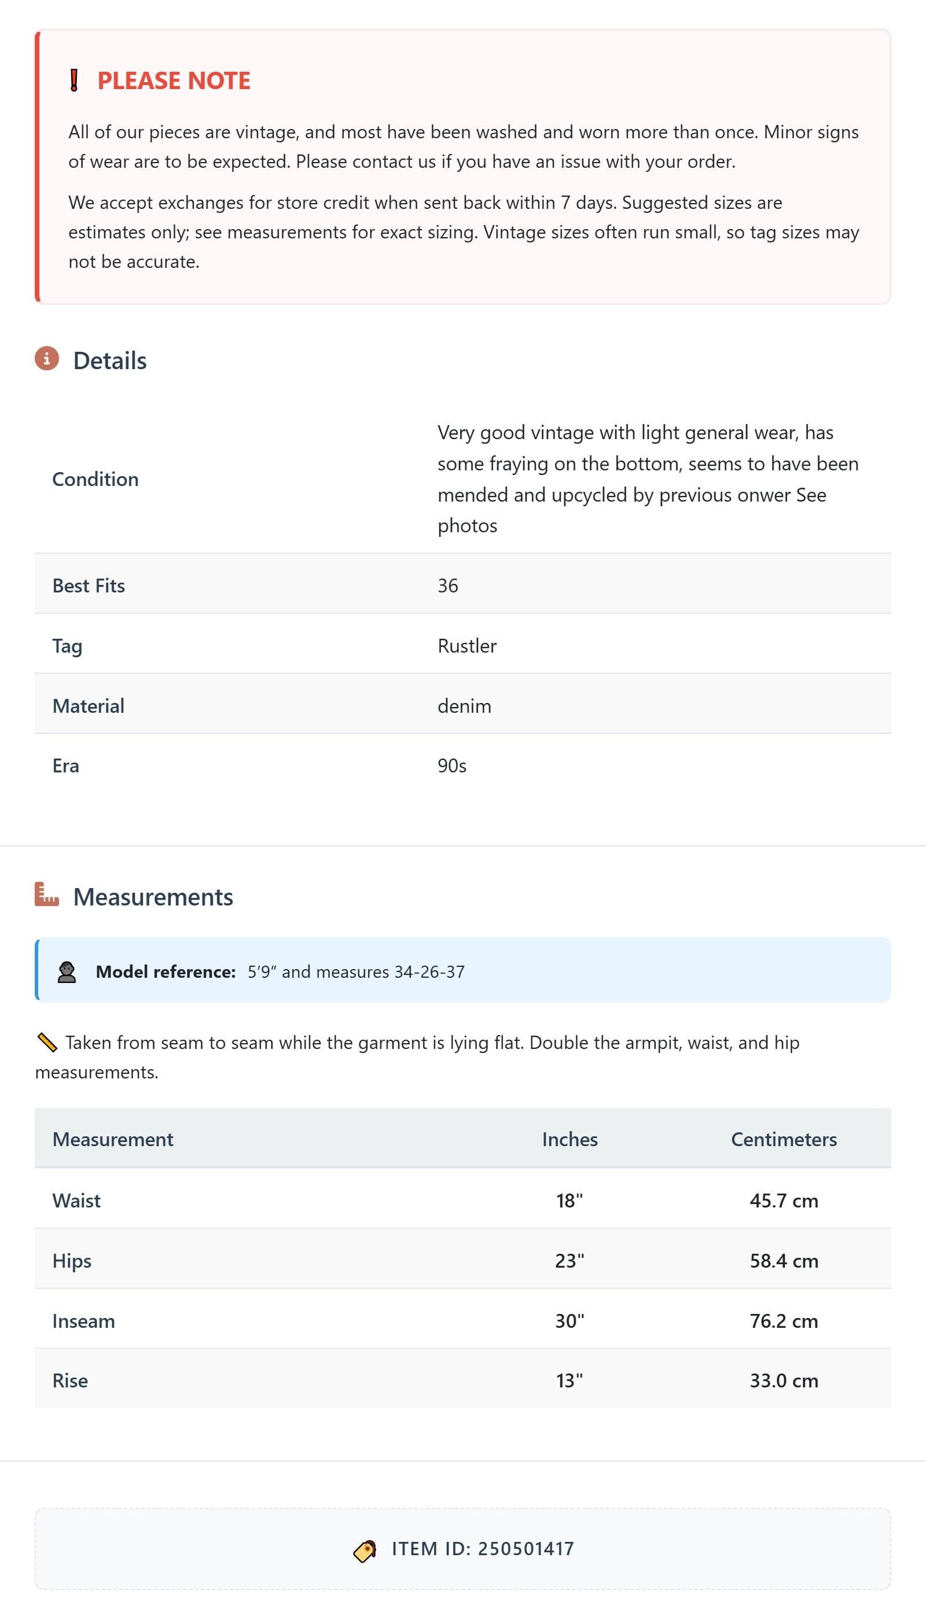926x1620 pixels.
Task: Select the PLEASE NOTE heading
Action: 174,81
